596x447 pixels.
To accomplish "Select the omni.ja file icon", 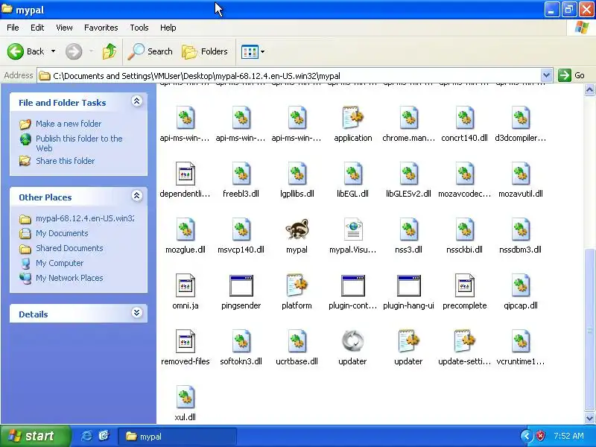I will pos(185,285).
